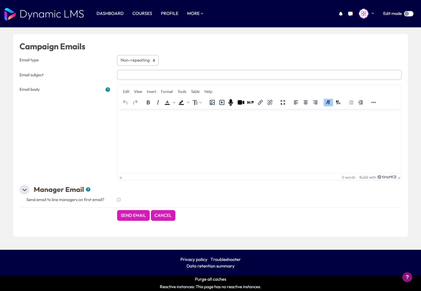
Task: Set left-to-right text direction
Action: point(328,102)
